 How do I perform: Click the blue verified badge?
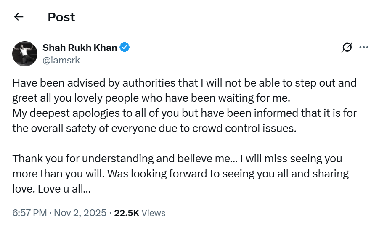[x=125, y=48]
